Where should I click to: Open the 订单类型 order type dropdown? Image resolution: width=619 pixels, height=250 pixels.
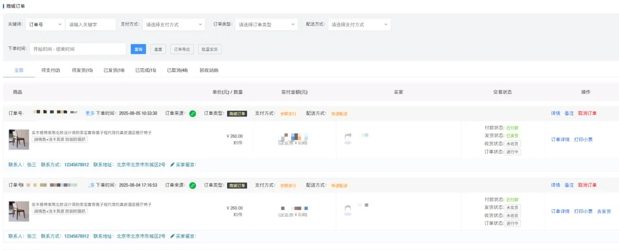[267, 25]
